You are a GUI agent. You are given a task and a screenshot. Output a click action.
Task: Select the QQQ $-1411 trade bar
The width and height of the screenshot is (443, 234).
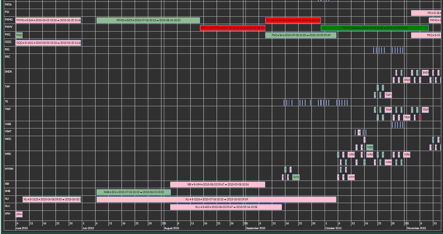coord(48,43)
